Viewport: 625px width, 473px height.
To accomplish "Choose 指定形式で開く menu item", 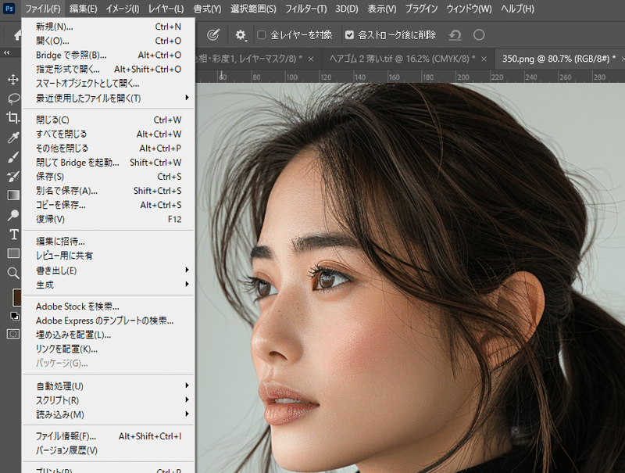I will point(108,70).
